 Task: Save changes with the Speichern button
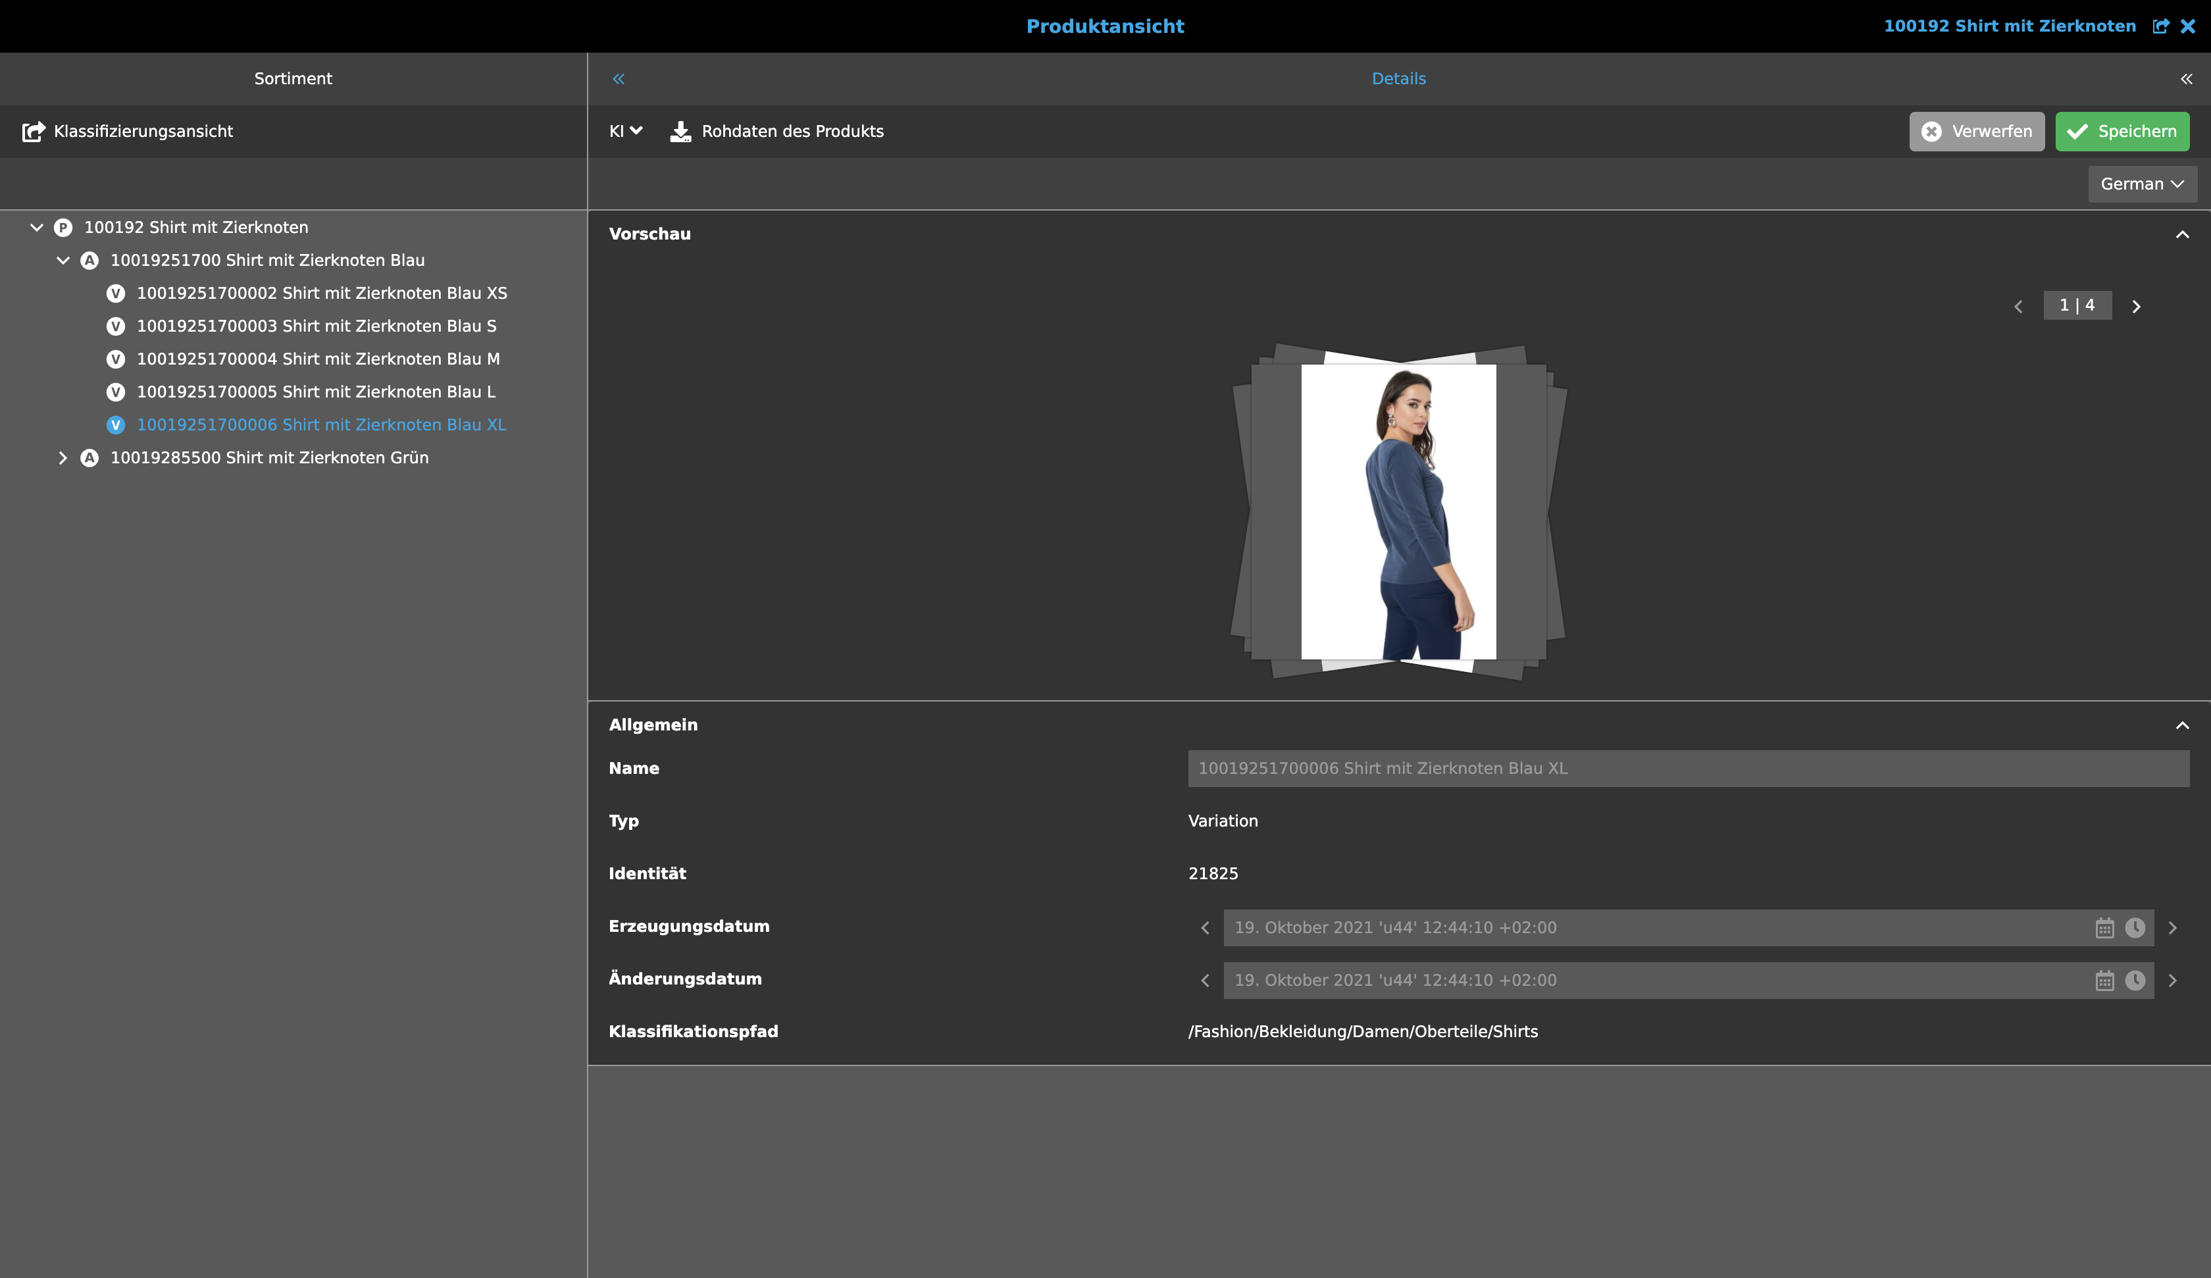click(2122, 131)
